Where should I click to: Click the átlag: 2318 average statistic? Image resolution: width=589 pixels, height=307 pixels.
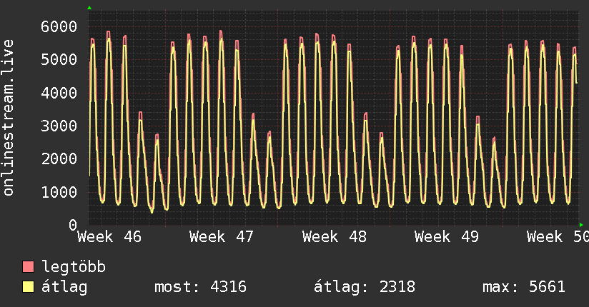(x=365, y=288)
